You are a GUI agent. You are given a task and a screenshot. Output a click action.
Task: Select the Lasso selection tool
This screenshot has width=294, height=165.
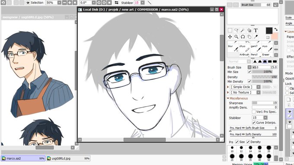(236, 30)
